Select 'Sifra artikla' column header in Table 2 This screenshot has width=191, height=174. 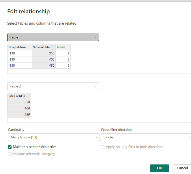19,96
